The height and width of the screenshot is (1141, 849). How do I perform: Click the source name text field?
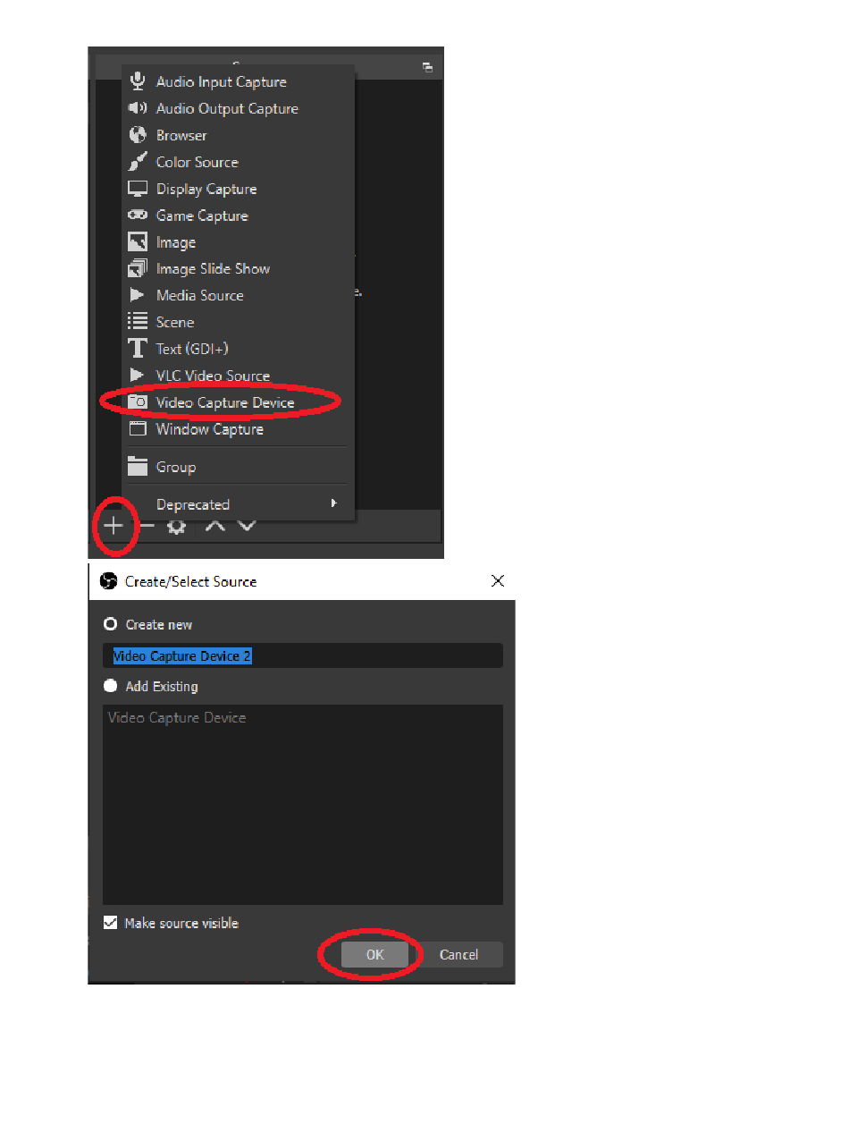pos(303,656)
